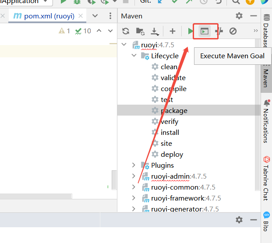The height and width of the screenshot is (243, 272).
Task: Select the deploy lifecycle goal
Action: coord(172,155)
